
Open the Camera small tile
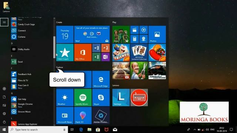pyautogui.click(x=144, y=39)
